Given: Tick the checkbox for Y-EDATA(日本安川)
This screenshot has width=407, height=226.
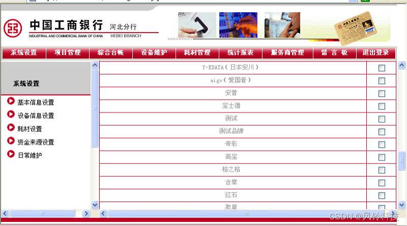Looking at the screenshot, I should coord(382,68).
